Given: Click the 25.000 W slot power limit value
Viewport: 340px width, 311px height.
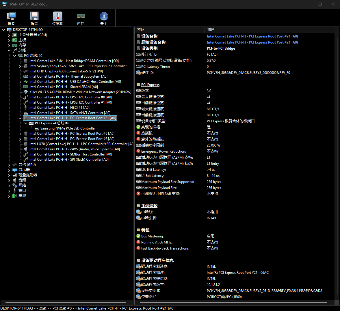Looking at the screenshot, I should 213,145.
